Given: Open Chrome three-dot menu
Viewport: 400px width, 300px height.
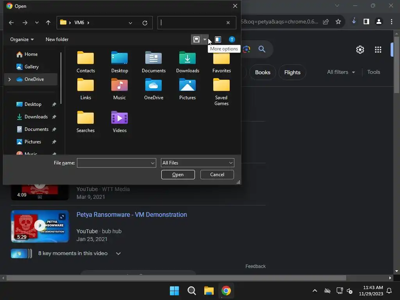Looking at the screenshot, I should tap(391, 22).
